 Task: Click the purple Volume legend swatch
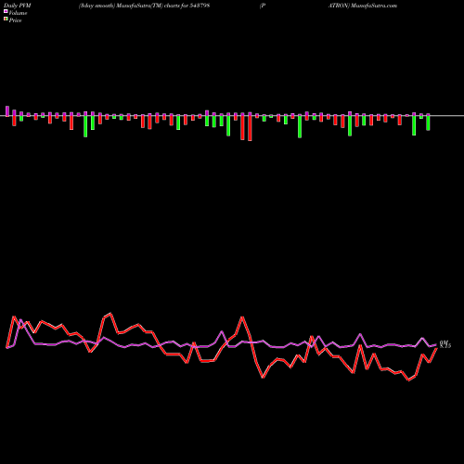click(6, 12)
